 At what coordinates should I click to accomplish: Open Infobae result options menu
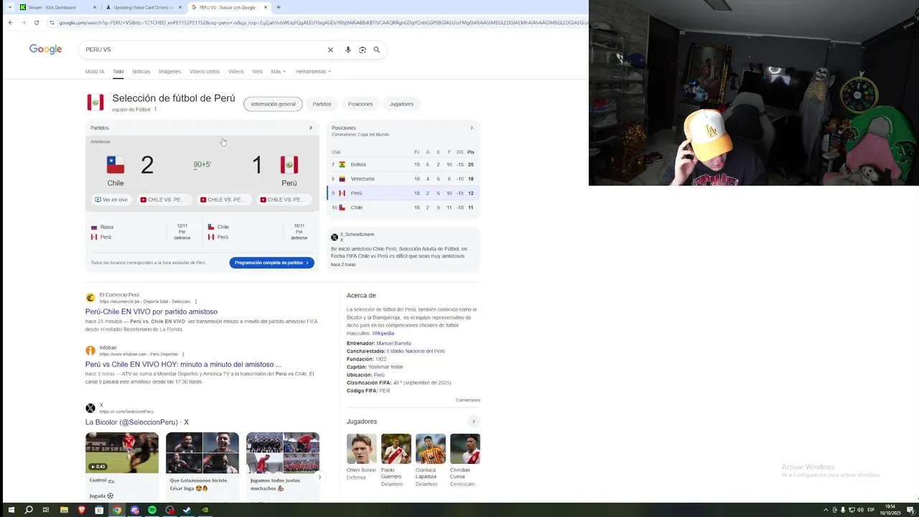pos(183,354)
